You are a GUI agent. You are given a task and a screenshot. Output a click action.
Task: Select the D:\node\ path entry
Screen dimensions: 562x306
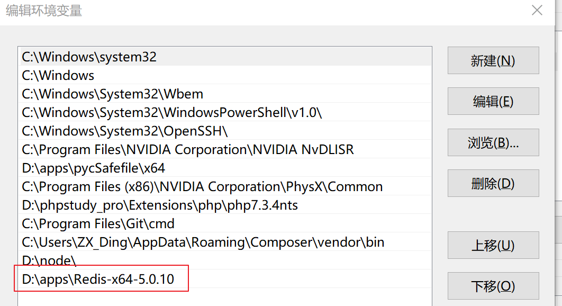(49, 260)
